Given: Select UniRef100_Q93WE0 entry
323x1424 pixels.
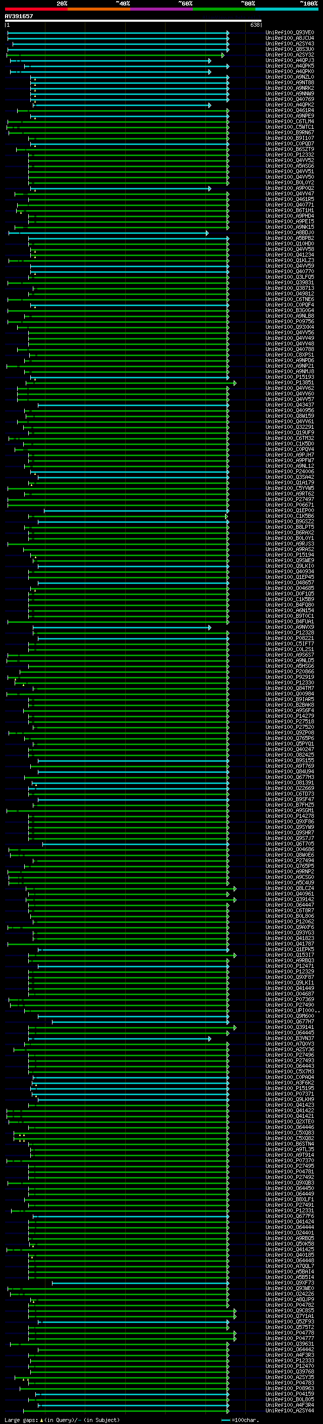Looking at the screenshot, I should click(290, 1288).
